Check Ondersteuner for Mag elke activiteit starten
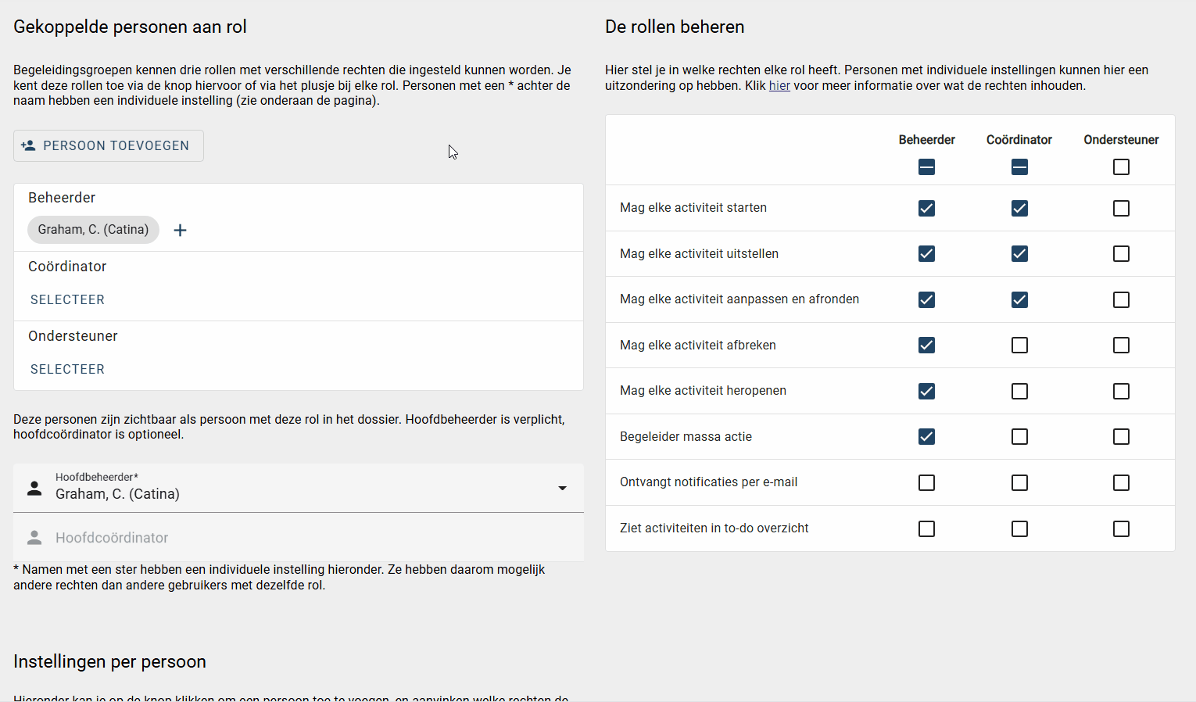 [x=1121, y=209]
